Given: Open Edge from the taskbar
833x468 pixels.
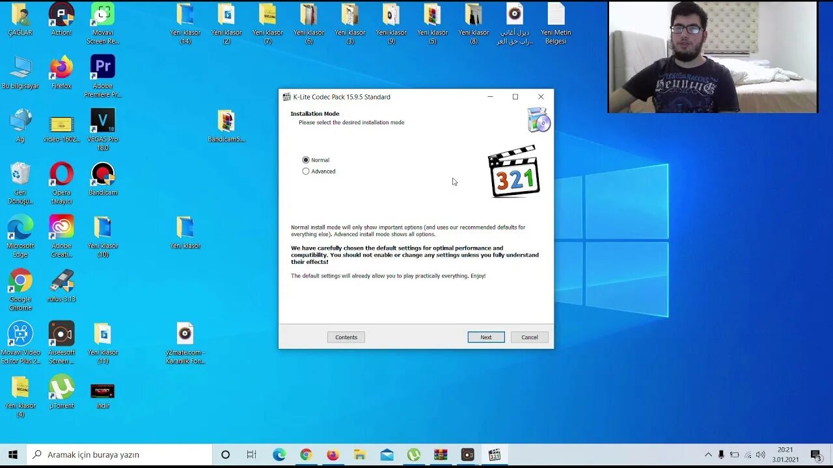Looking at the screenshot, I should [x=279, y=454].
